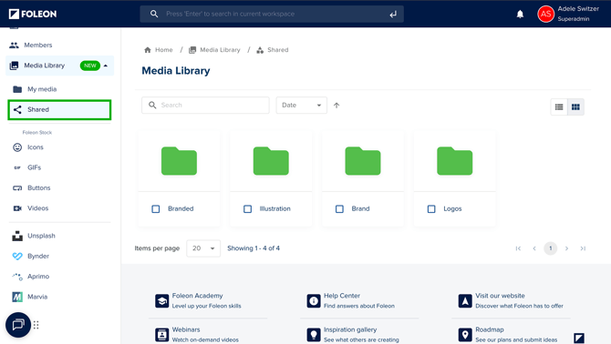Screen dimensions: 611x344
Task: Click the enter arrow in workspace search
Action: pos(393,15)
